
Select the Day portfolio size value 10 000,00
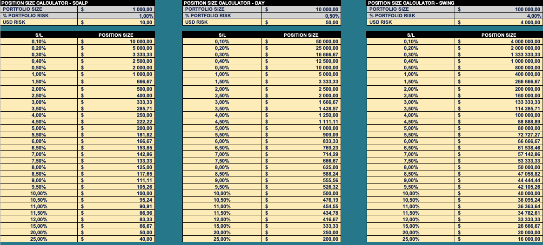tap(302, 9)
